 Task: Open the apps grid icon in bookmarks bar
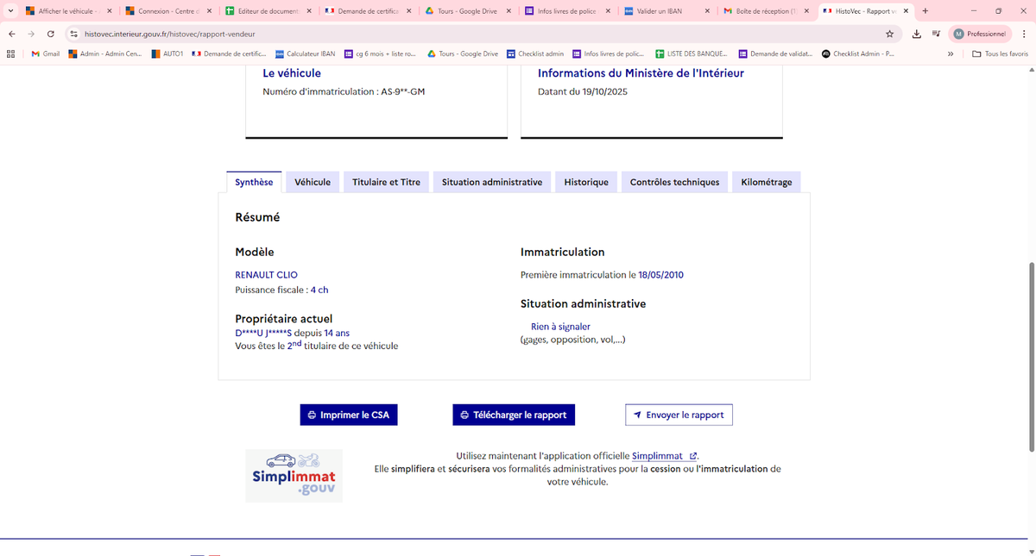tap(10, 53)
